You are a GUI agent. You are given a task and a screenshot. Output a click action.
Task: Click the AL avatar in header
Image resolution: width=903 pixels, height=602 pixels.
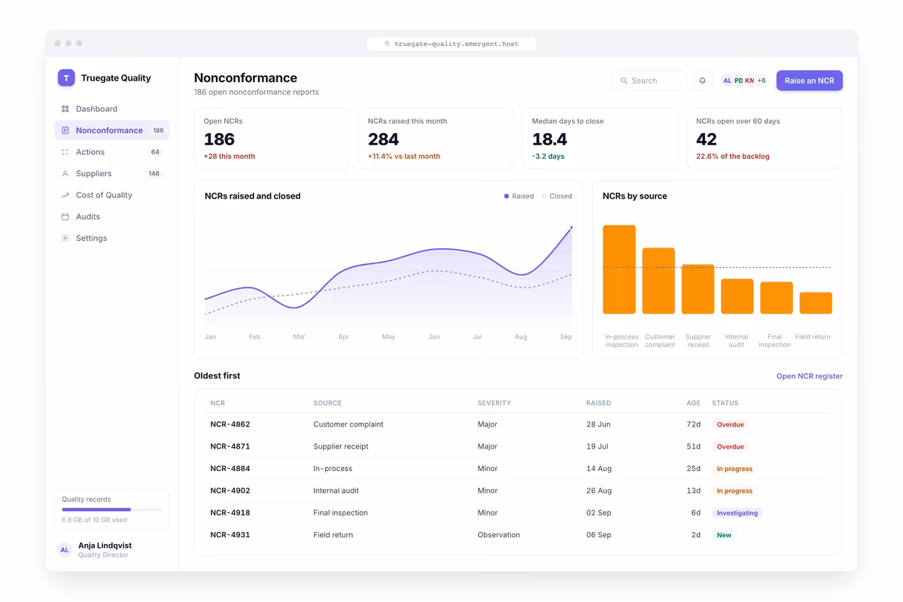click(727, 81)
